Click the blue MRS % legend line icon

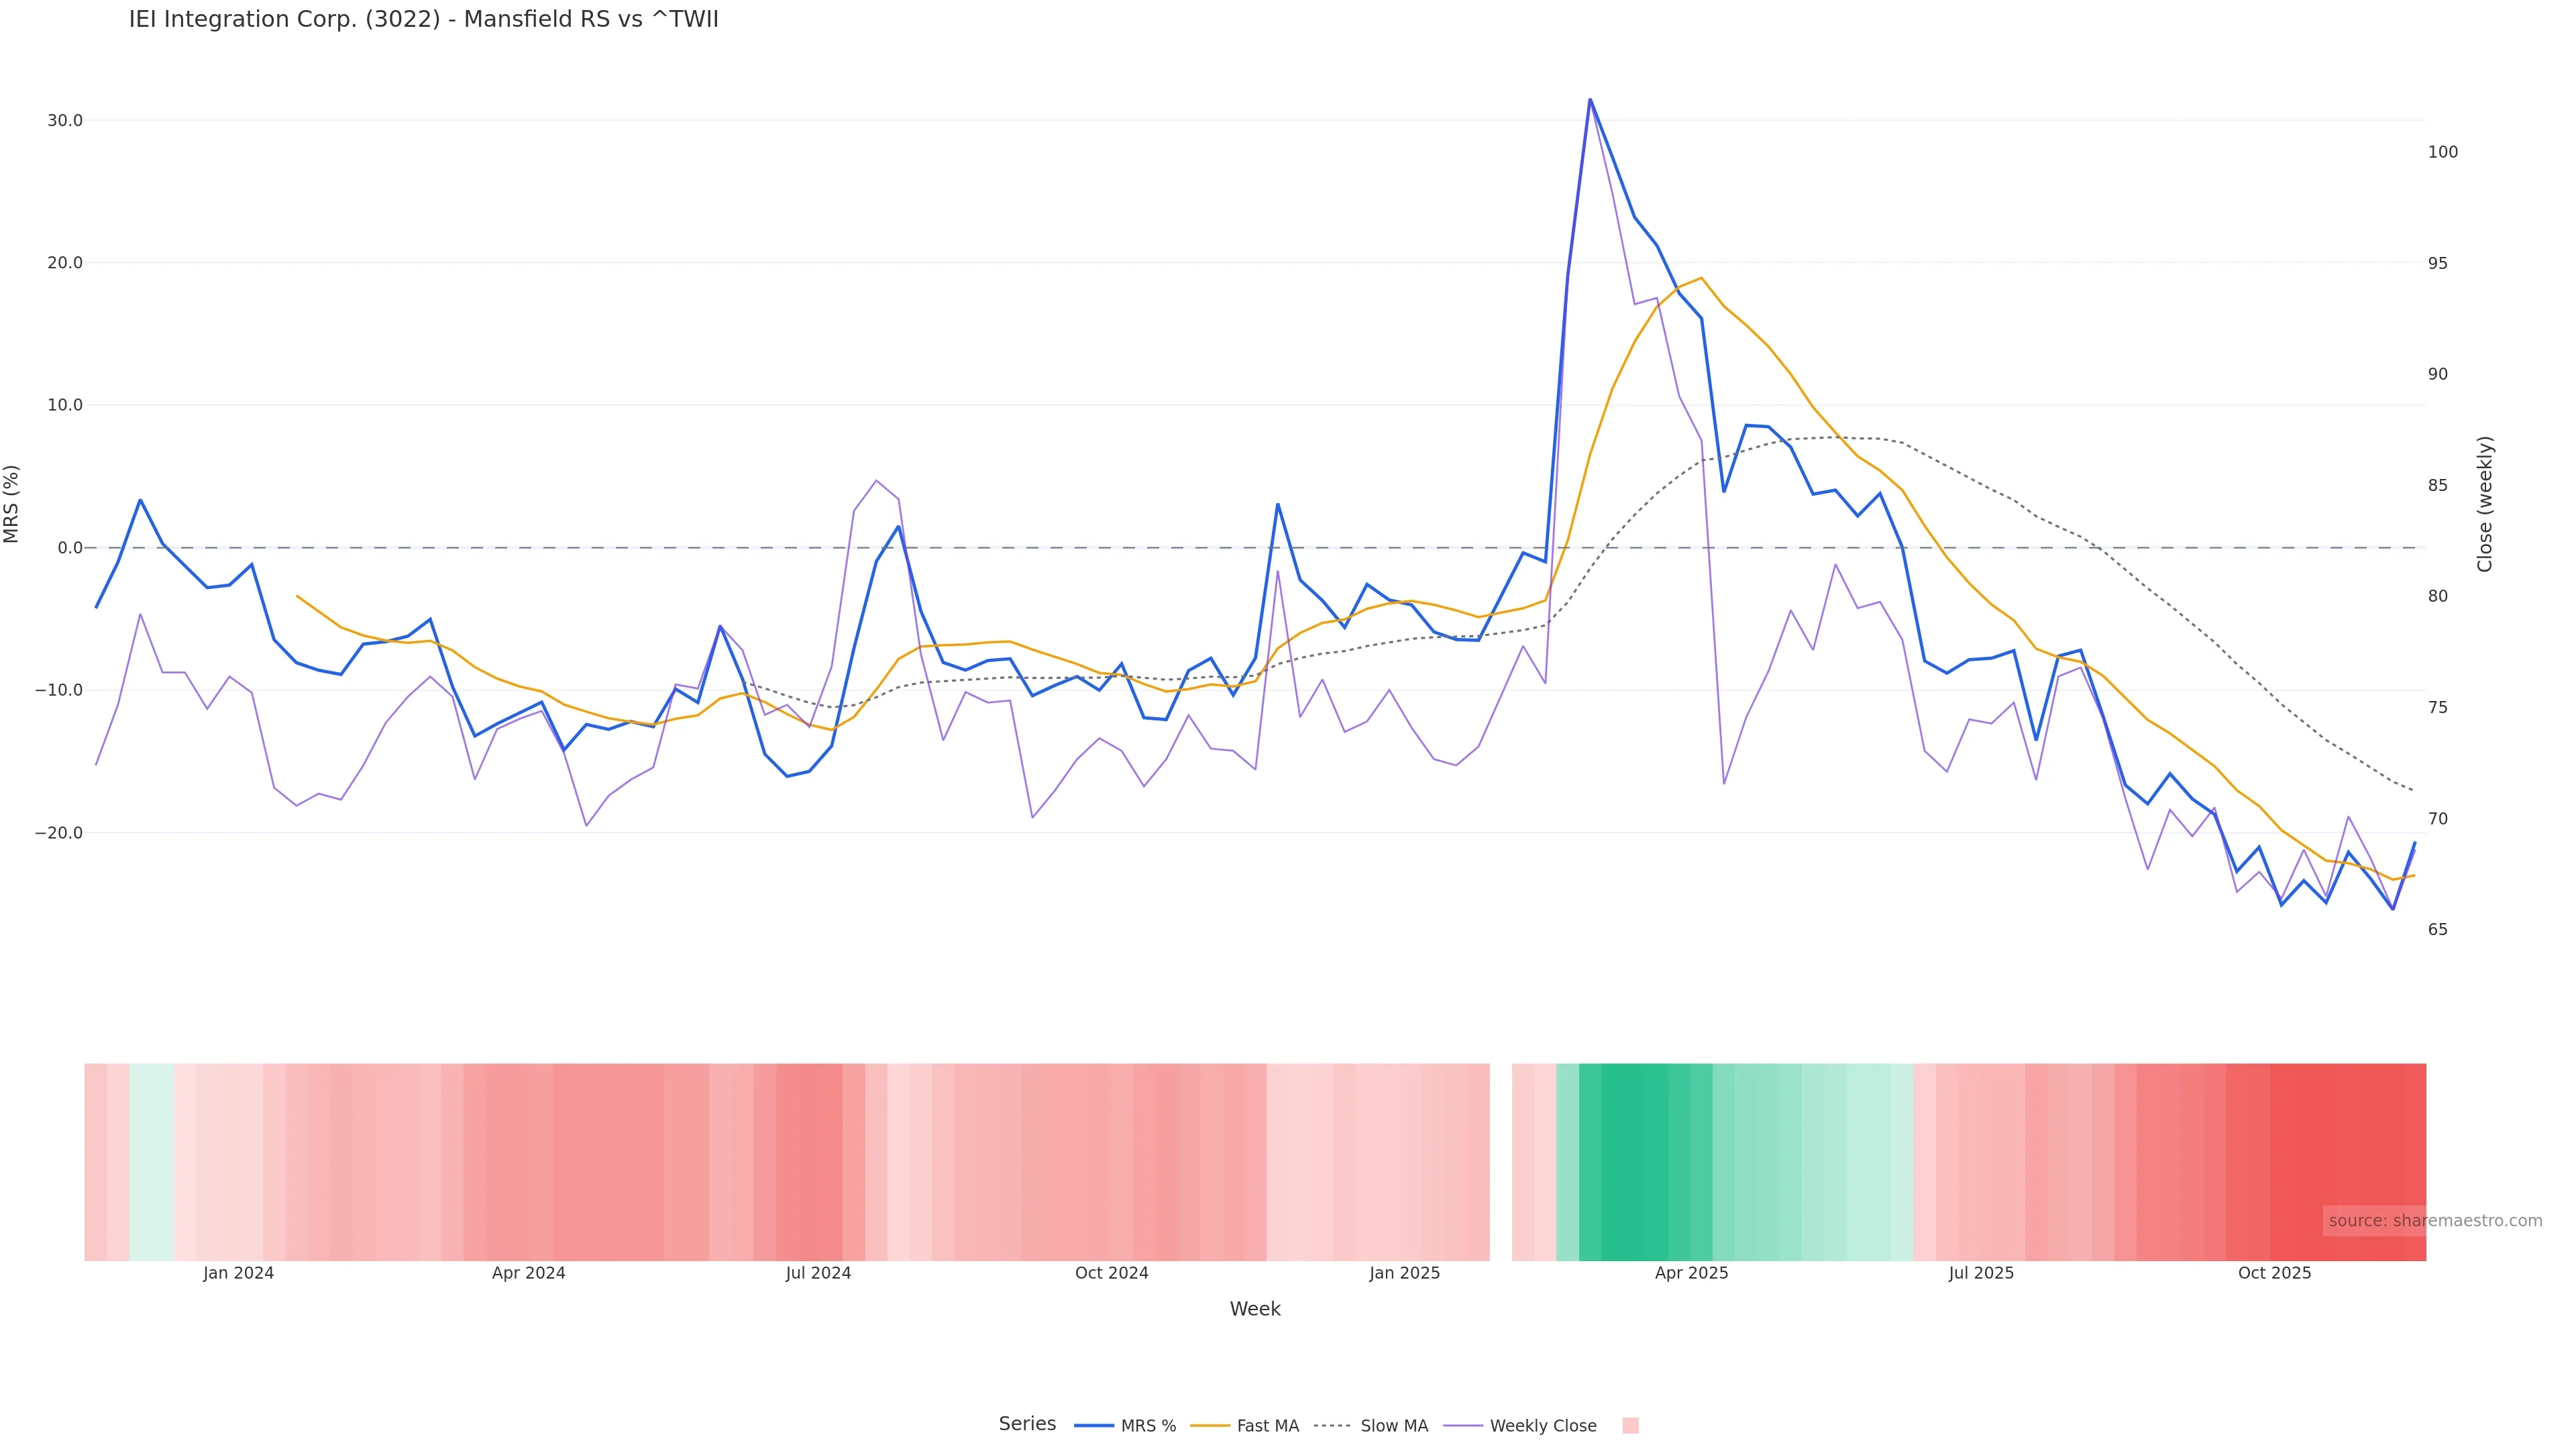tap(1094, 1426)
